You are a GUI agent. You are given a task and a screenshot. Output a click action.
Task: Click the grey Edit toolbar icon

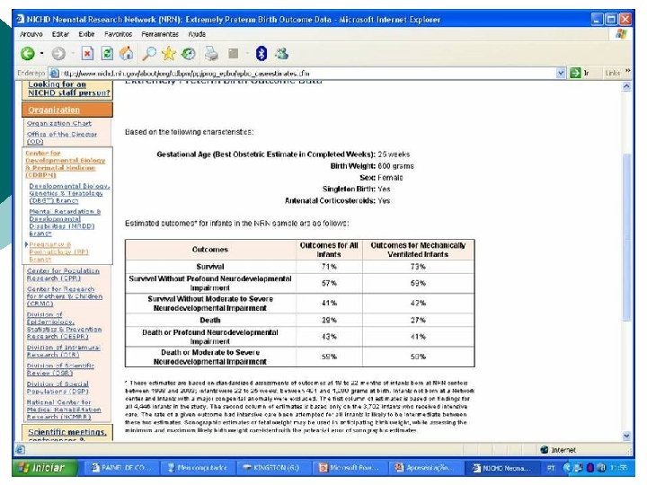pyautogui.click(x=233, y=53)
